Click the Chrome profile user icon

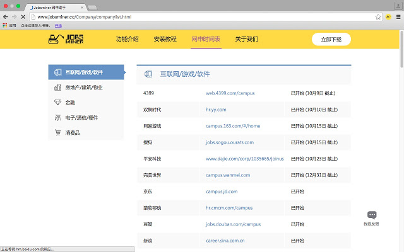pos(398,6)
